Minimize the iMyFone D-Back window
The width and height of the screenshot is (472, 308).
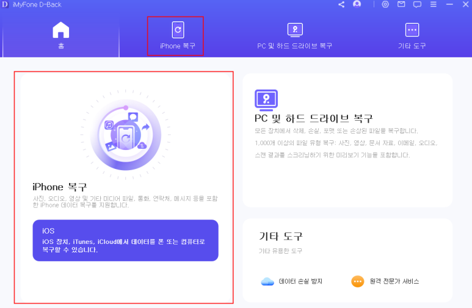(x=449, y=4)
